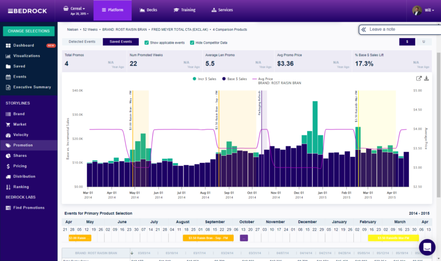Click the Avg Promo Price value $3.36
The width and height of the screenshot is (441, 261).
coord(285,64)
